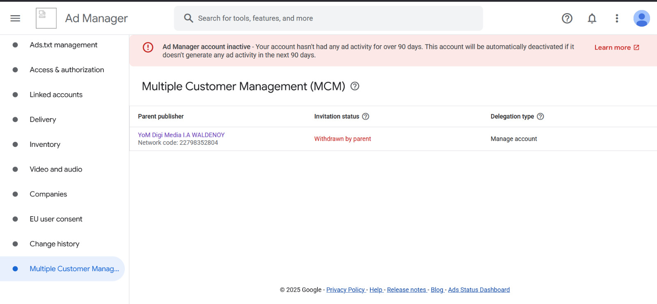Click the search magnifier icon
The image size is (657, 304).
click(188, 18)
